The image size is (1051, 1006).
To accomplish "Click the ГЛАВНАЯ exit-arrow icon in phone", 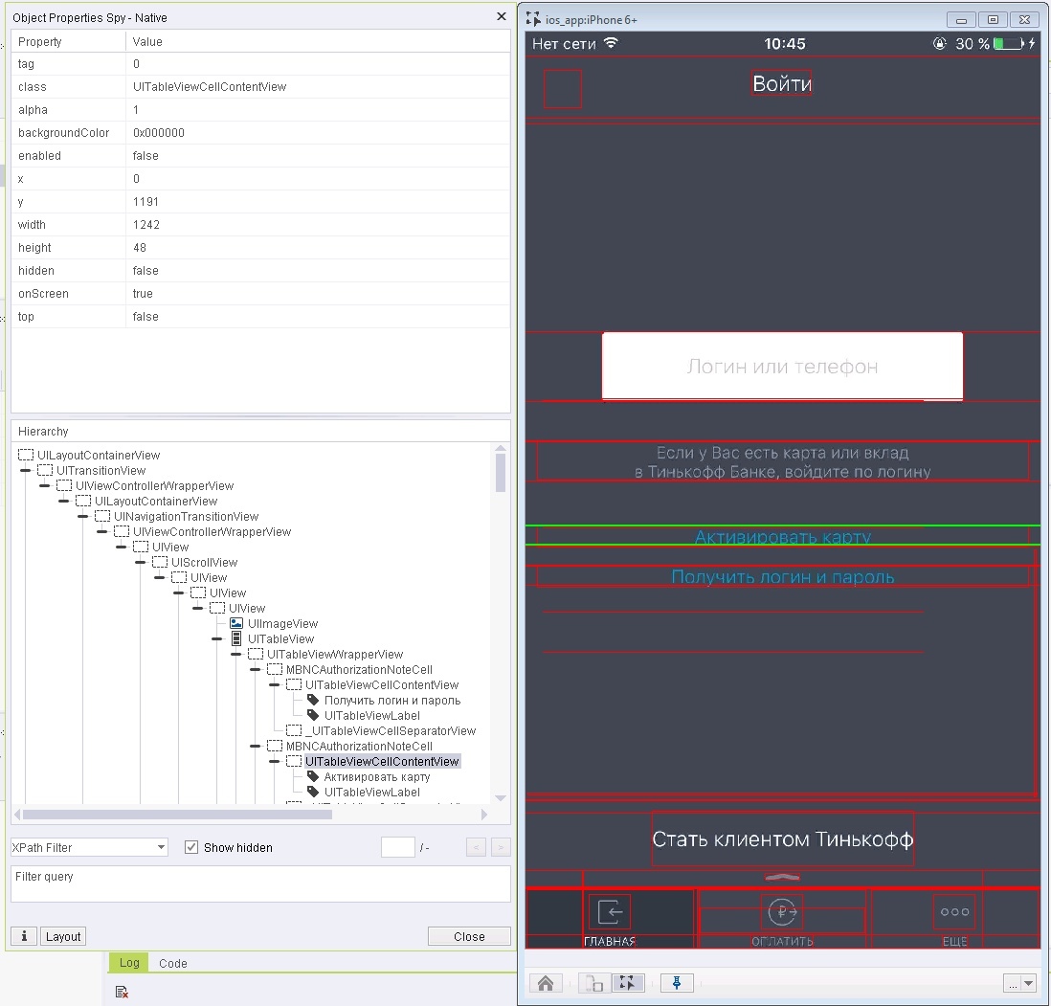I will pos(610,911).
